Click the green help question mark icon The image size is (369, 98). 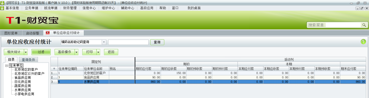point(363,42)
